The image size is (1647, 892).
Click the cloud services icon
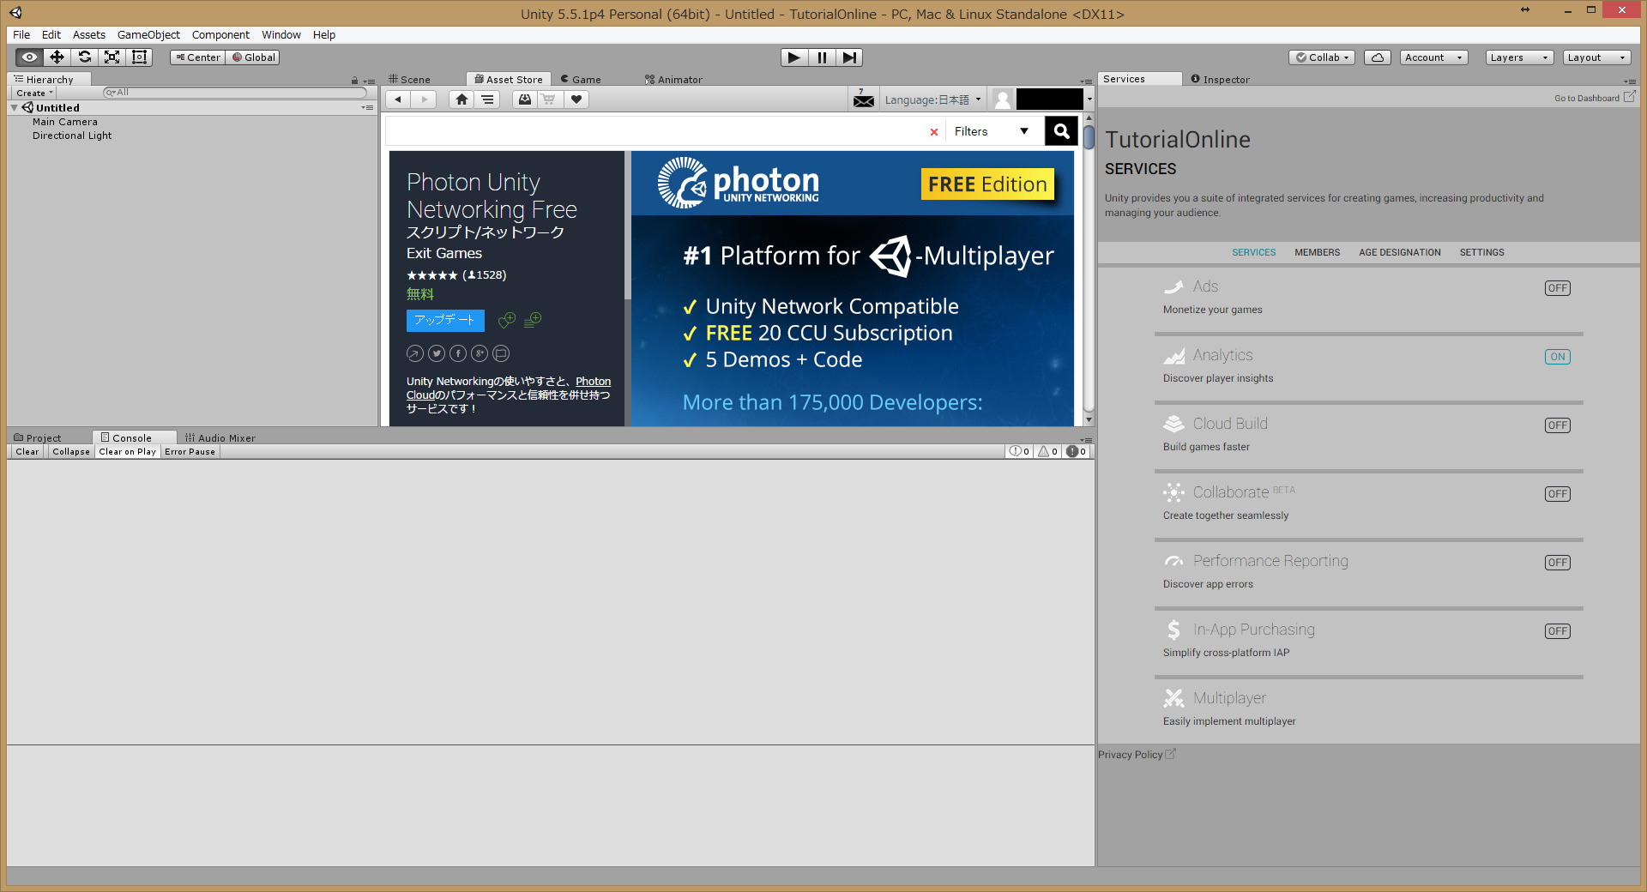tap(1377, 57)
